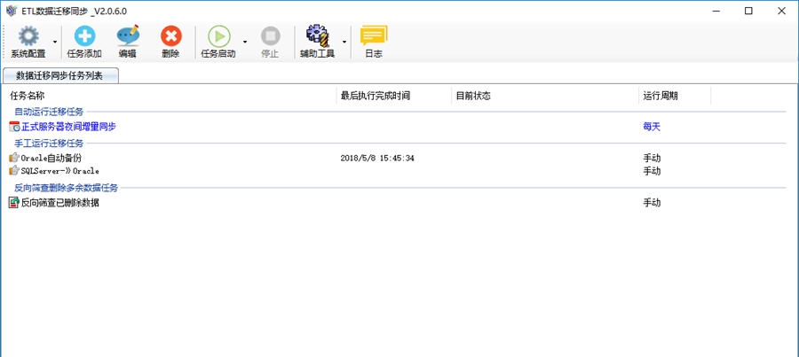This screenshot has width=799, height=357.
Task: Click the 每天 run period cell
Action: tap(652, 127)
